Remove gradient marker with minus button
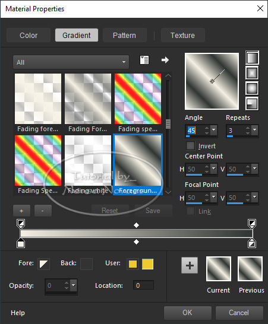 (x=43, y=211)
